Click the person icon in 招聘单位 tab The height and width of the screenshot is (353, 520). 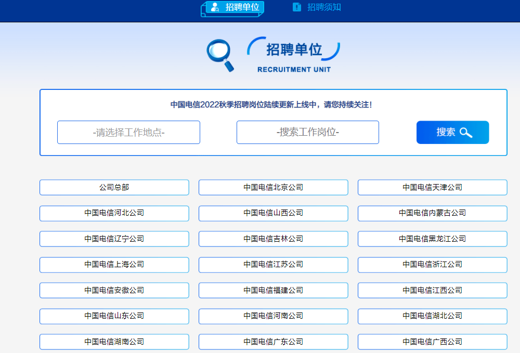point(215,7)
